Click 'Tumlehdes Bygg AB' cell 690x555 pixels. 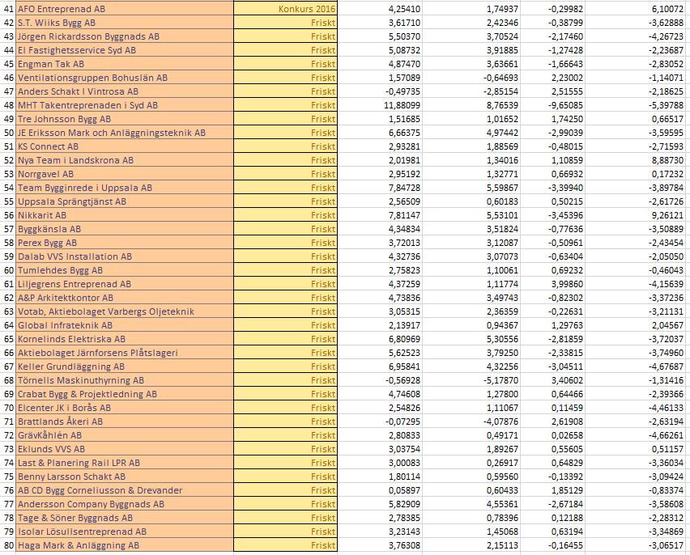pyautogui.click(x=125, y=270)
